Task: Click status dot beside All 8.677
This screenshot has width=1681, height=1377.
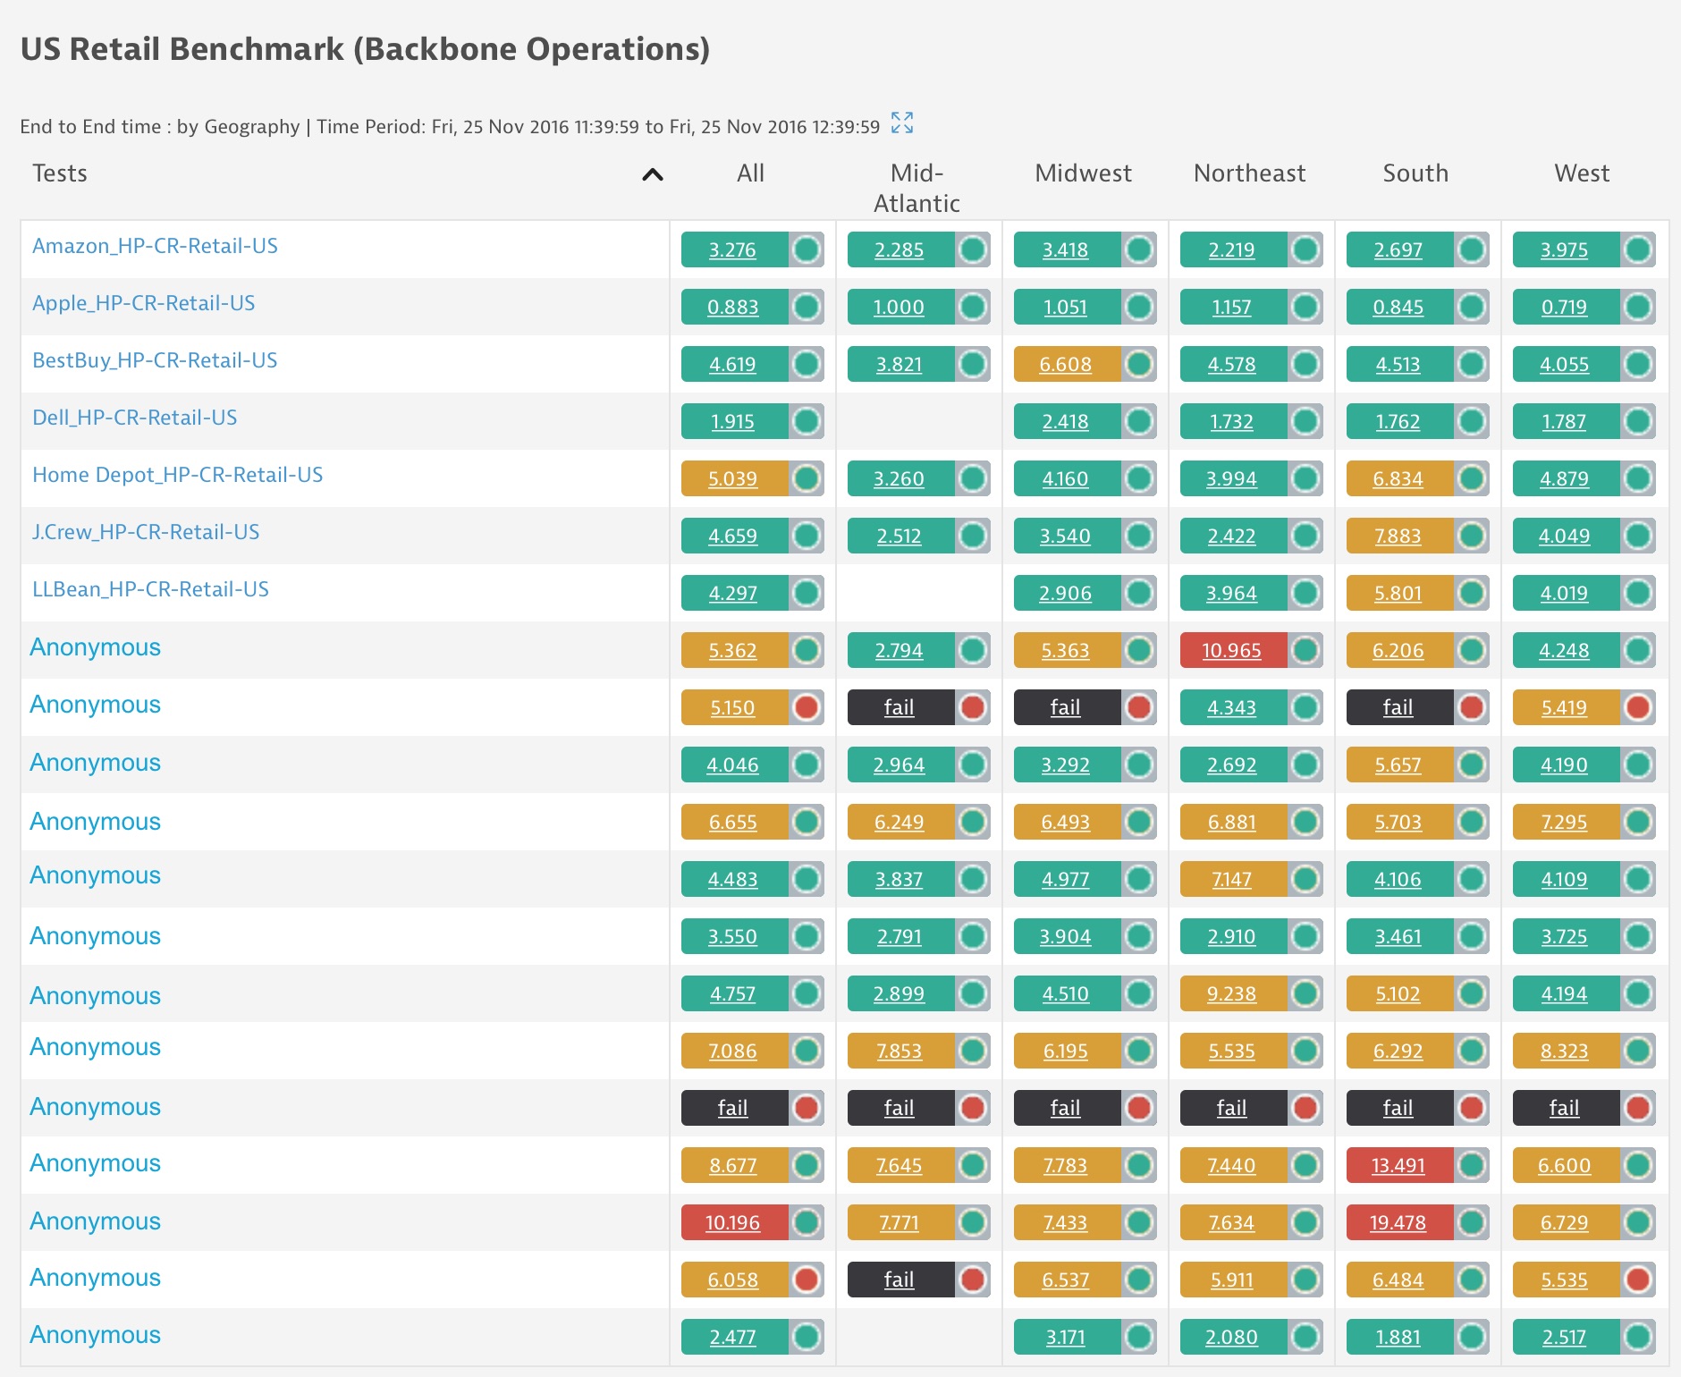Action: tap(807, 1165)
